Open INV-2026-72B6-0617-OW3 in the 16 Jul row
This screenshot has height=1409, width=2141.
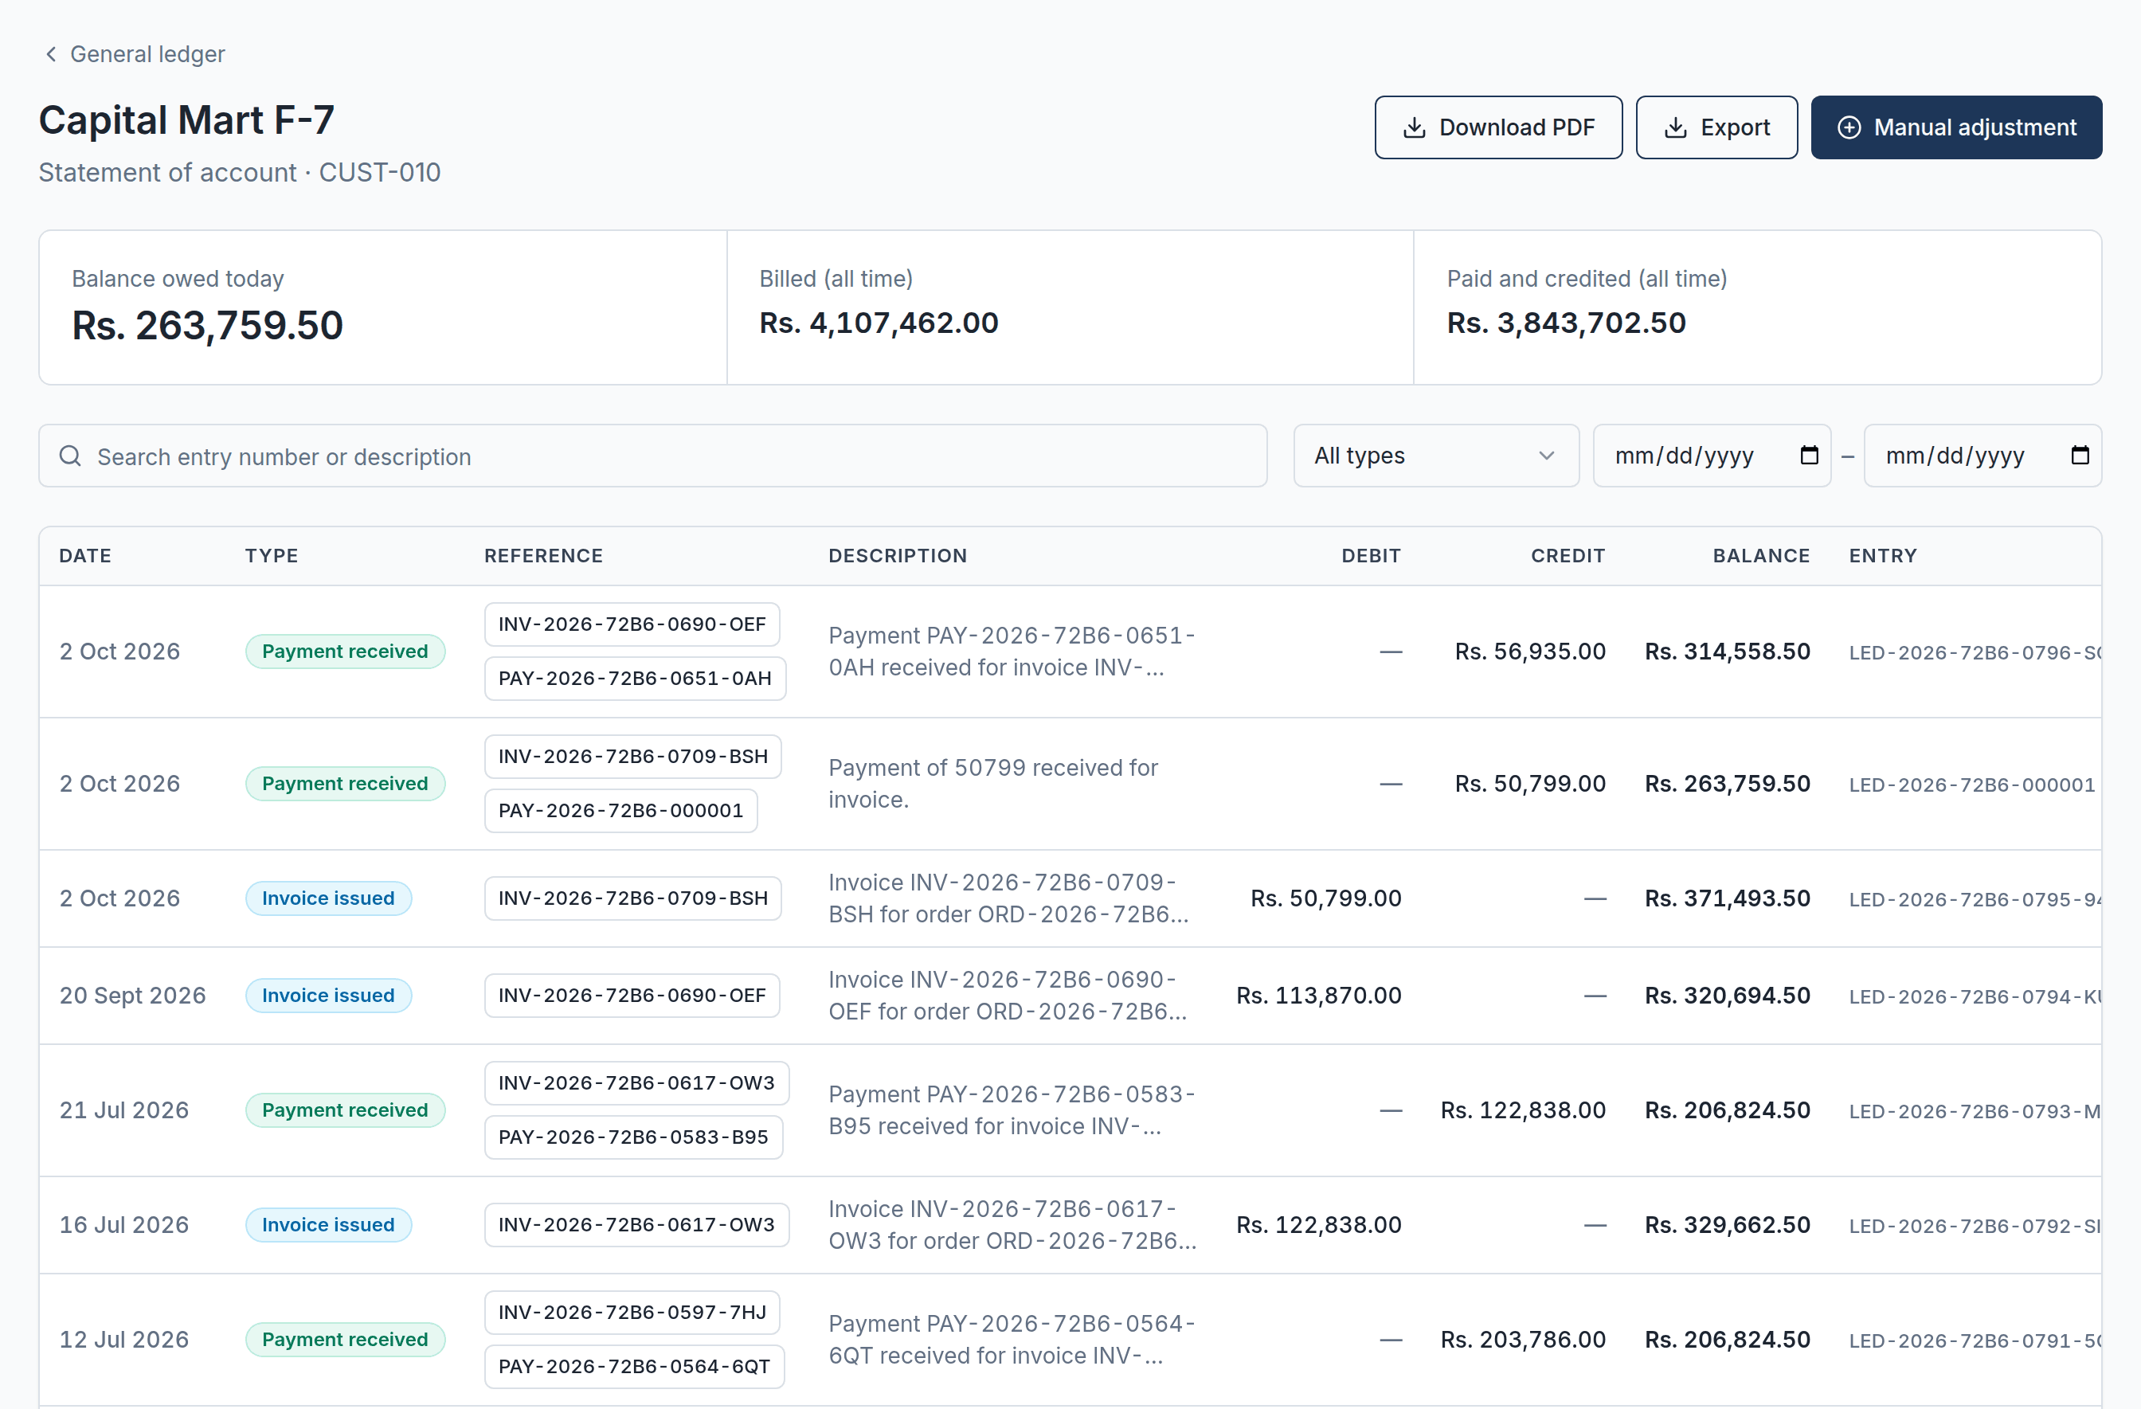click(636, 1226)
